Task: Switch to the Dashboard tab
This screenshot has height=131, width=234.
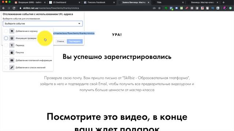Action: (64, 3)
